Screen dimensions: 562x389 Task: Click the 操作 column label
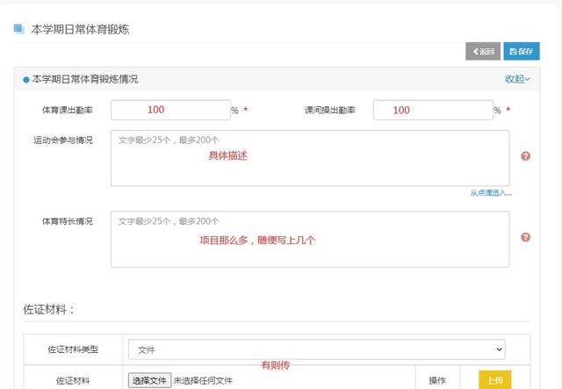[437, 380]
